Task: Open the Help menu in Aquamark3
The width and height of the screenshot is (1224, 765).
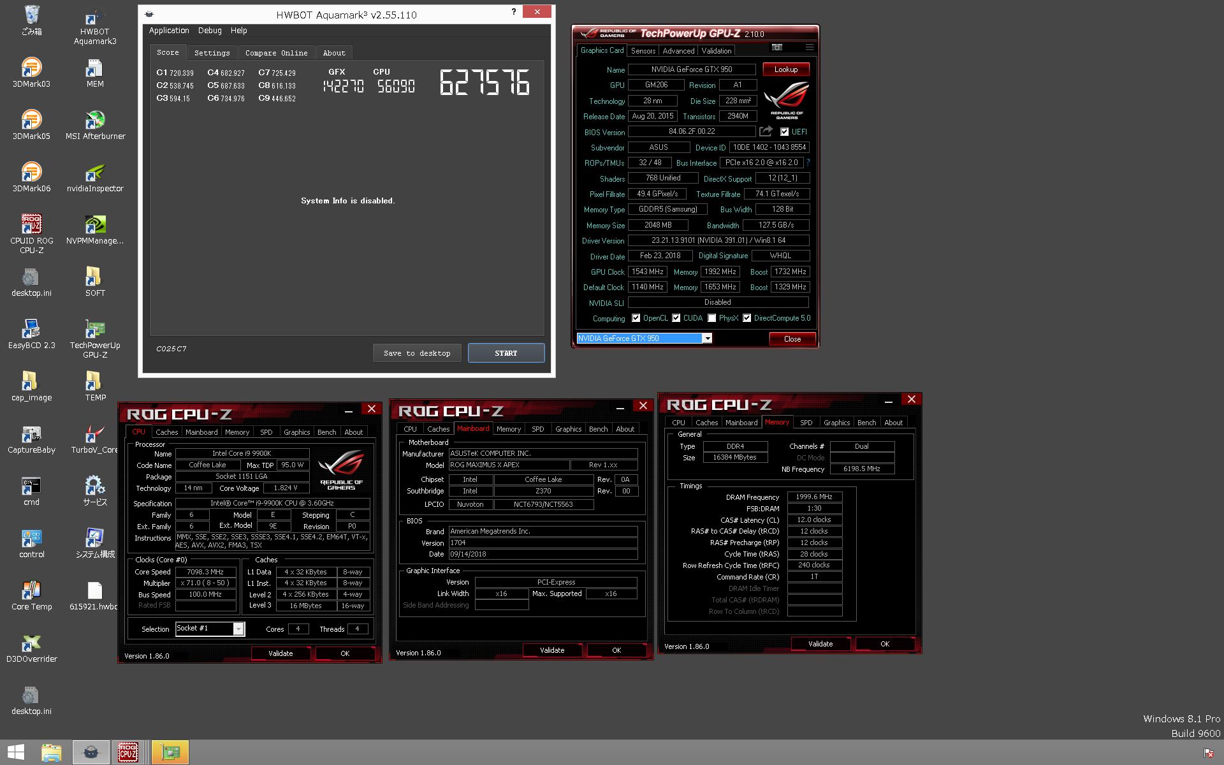Action: tap(239, 31)
